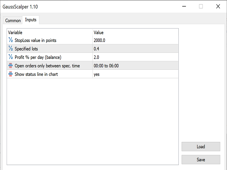Select the StopLoss value in points row
The width and height of the screenshot is (227, 170).
click(x=35, y=40)
